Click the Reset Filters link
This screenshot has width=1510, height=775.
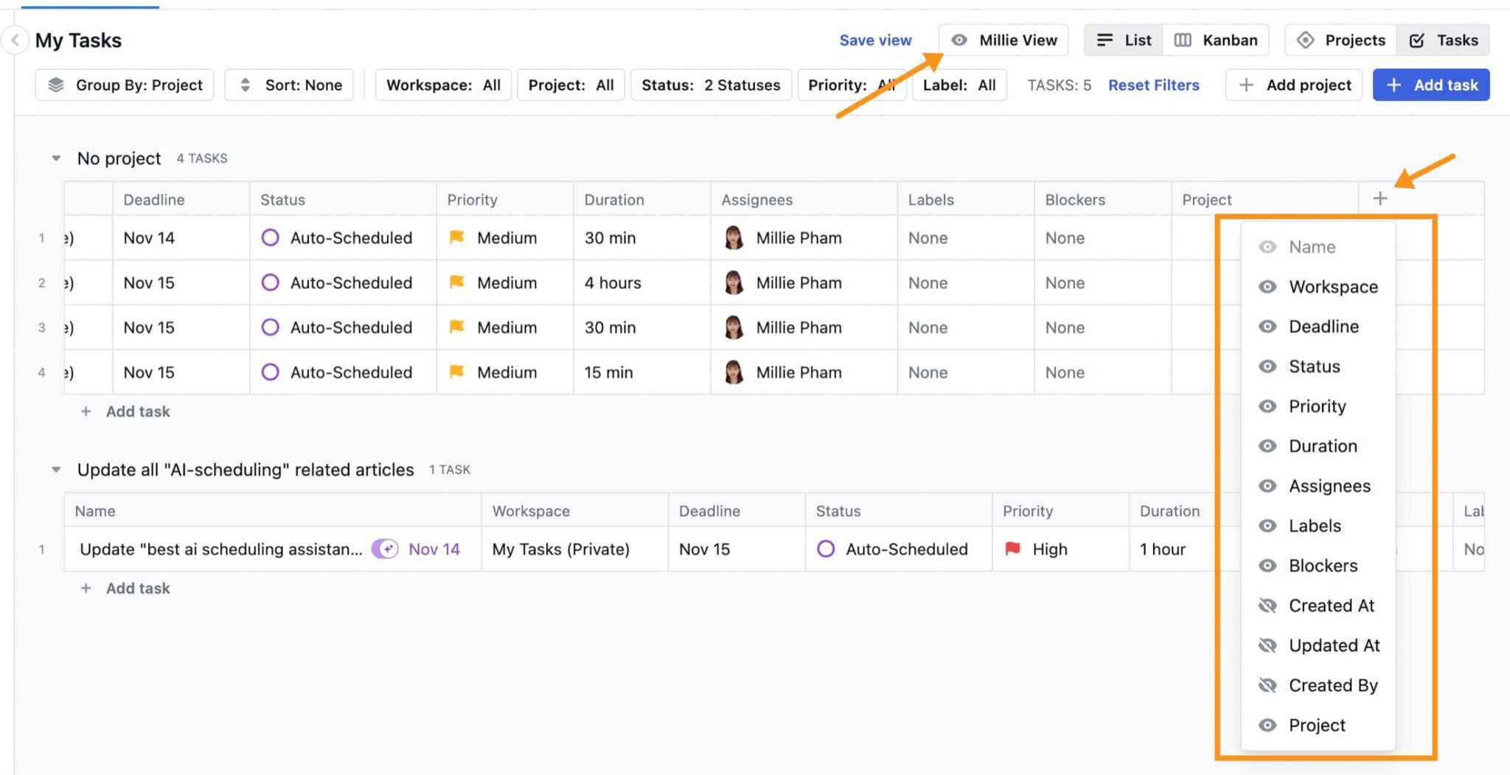[1153, 85]
